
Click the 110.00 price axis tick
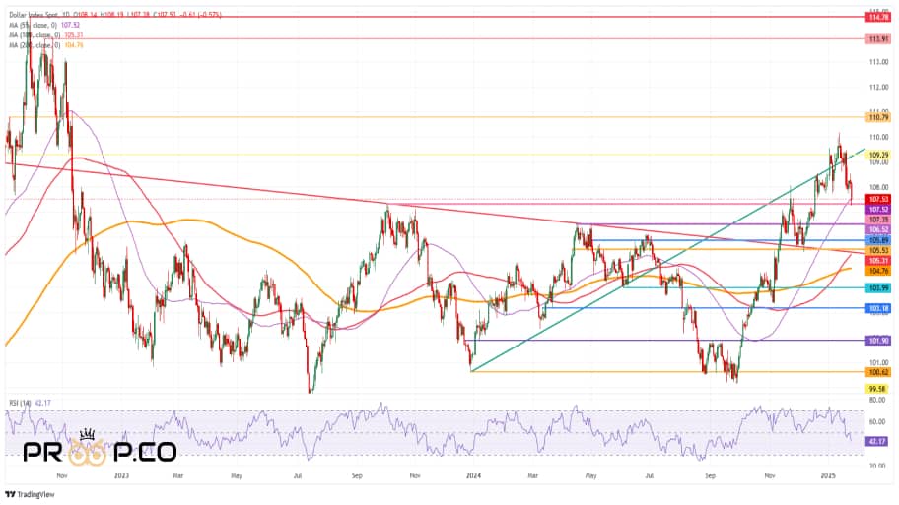[x=879, y=138]
